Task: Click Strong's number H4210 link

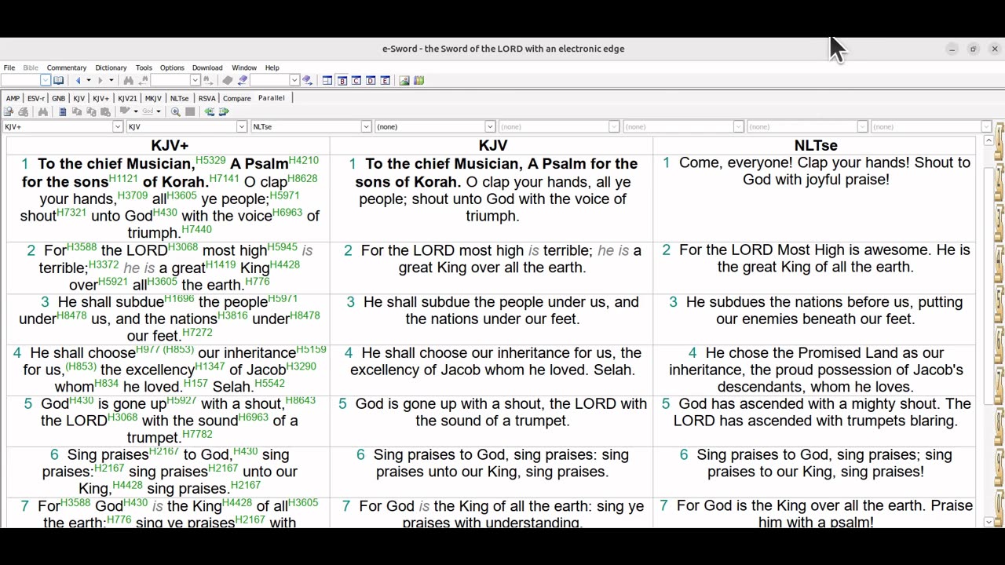Action: pos(303,160)
